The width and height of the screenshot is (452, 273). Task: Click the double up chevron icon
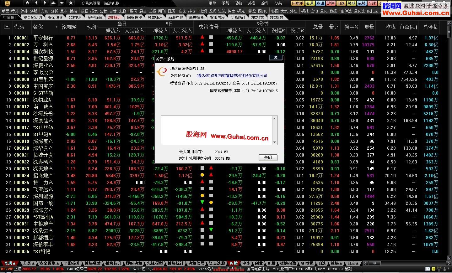71,3
